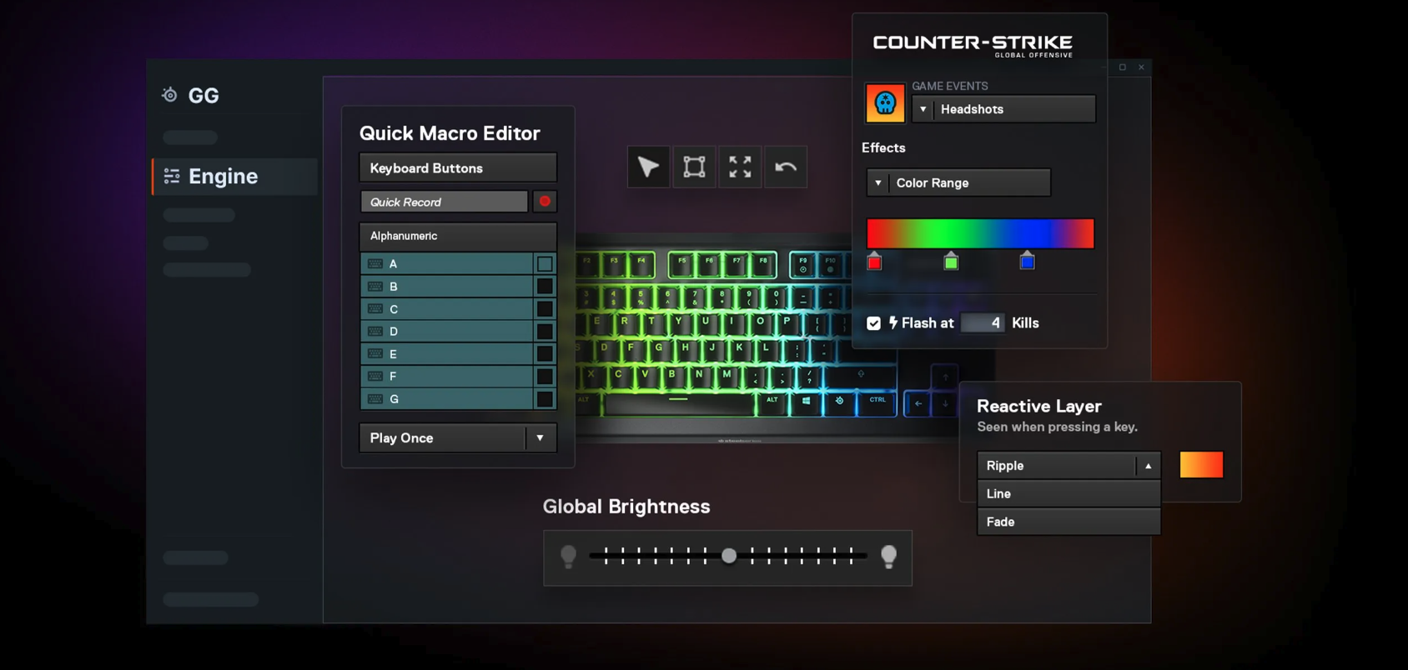Viewport: 1408px width, 670px height.
Task: Click the CTRL key on keyboard image
Action: (877, 401)
